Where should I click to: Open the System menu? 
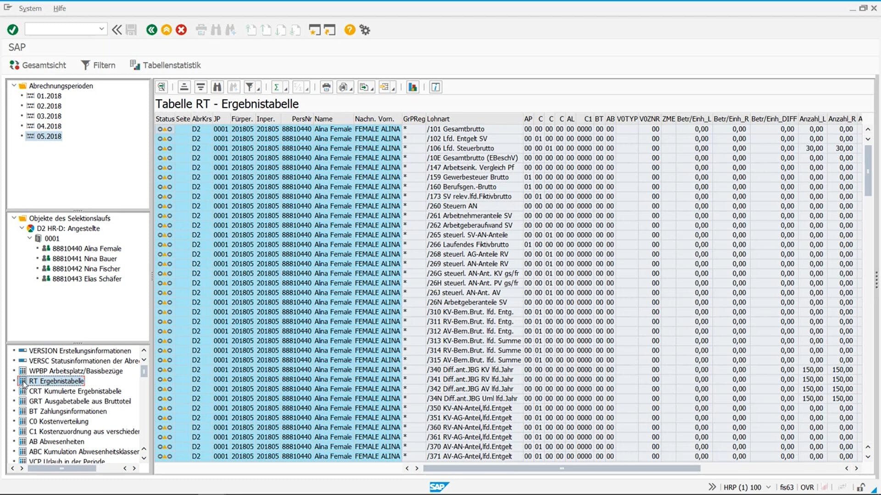[x=30, y=8]
